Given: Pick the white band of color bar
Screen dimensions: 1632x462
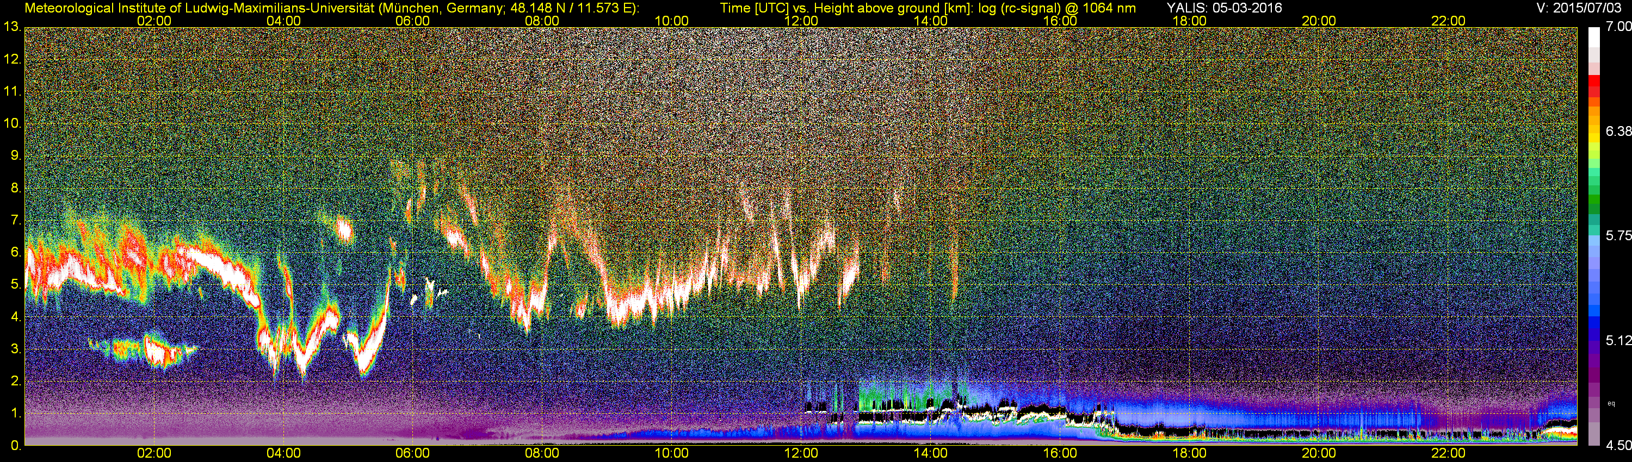Looking at the screenshot, I should [x=1594, y=38].
